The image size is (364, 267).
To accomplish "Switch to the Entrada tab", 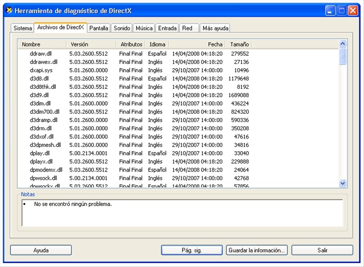I will tap(167, 28).
